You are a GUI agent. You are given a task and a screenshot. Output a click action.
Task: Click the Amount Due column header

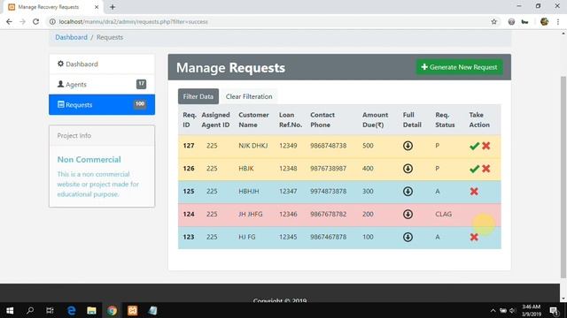[x=375, y=120]
